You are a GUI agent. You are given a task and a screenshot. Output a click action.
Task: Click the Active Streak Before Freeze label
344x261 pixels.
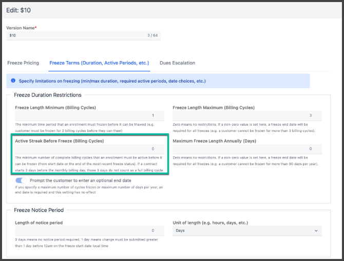click(x=59, y=140)
